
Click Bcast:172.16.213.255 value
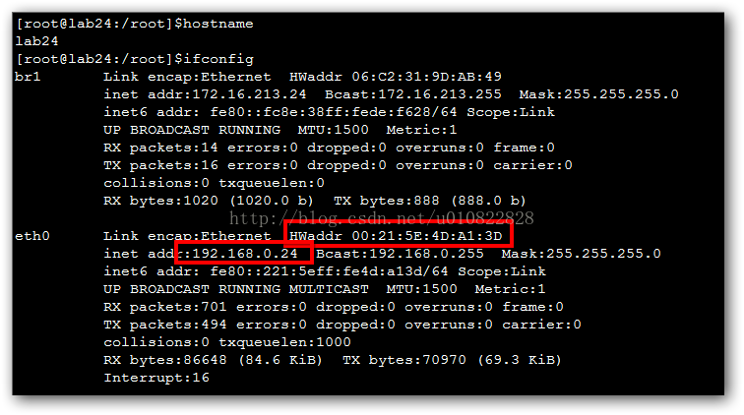[412, 94]
